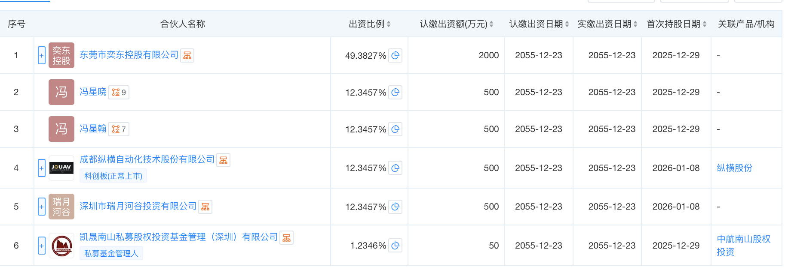Open the relation graph badge beside 冯星翰
Image resolution: width=785 pixels, height=270 pixels.
pos(119,129)
